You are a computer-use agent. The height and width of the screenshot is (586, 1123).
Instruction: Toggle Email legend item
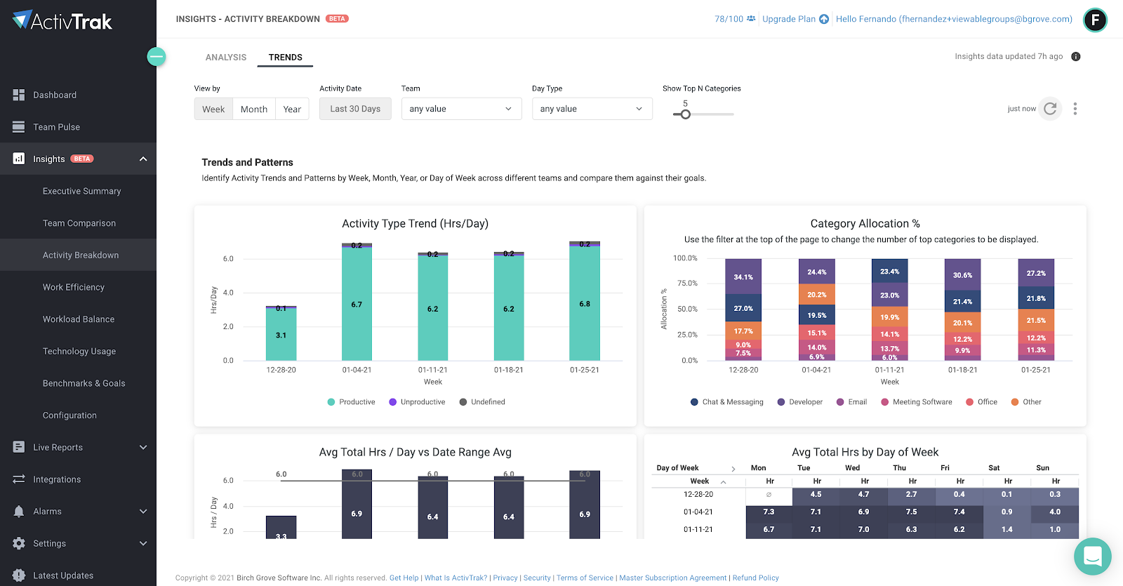pos(851,402)
